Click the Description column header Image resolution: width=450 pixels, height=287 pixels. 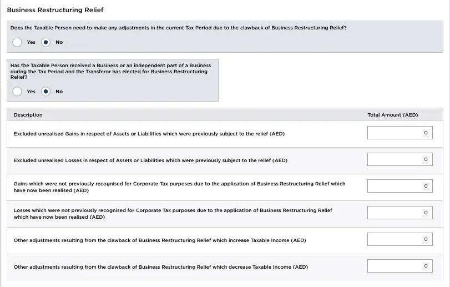click(28, 115)
